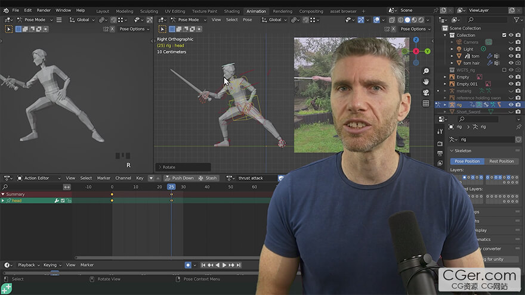Open the Render menu
525x295 pixels.
(x=44, y=10)
